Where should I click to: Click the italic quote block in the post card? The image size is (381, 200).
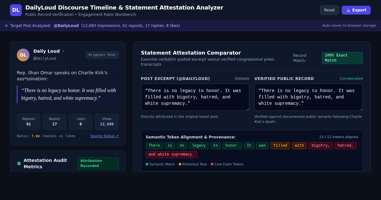68,94
